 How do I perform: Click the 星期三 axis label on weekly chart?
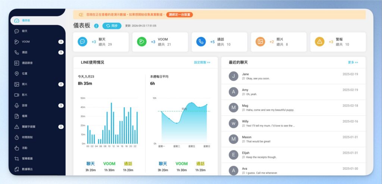(176, 146)
